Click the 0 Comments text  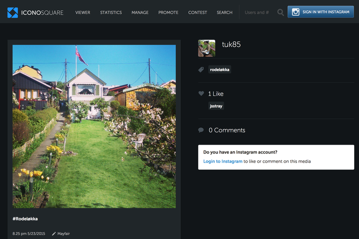tap(227, 130)
